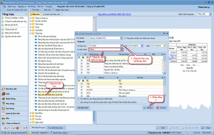
Task: Click the Tìm kiếm search icon
Action: tap(30, 10)
